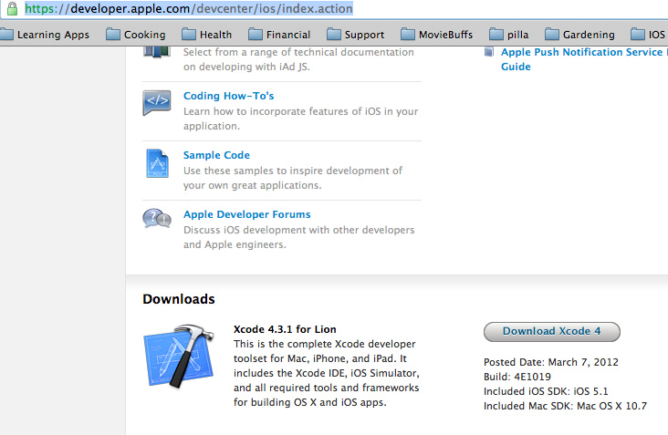This screenshot has width=668, height=435.
Task: Click the green padlock security icon
Action: [11, 9]
